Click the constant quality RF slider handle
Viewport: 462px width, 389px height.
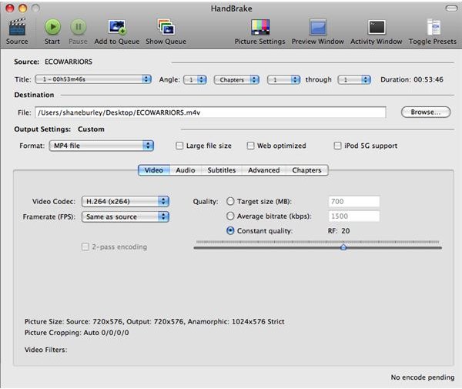(343, 247)
